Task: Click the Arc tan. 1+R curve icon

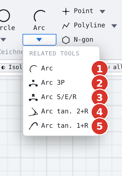Action: [x=33, y=126]
